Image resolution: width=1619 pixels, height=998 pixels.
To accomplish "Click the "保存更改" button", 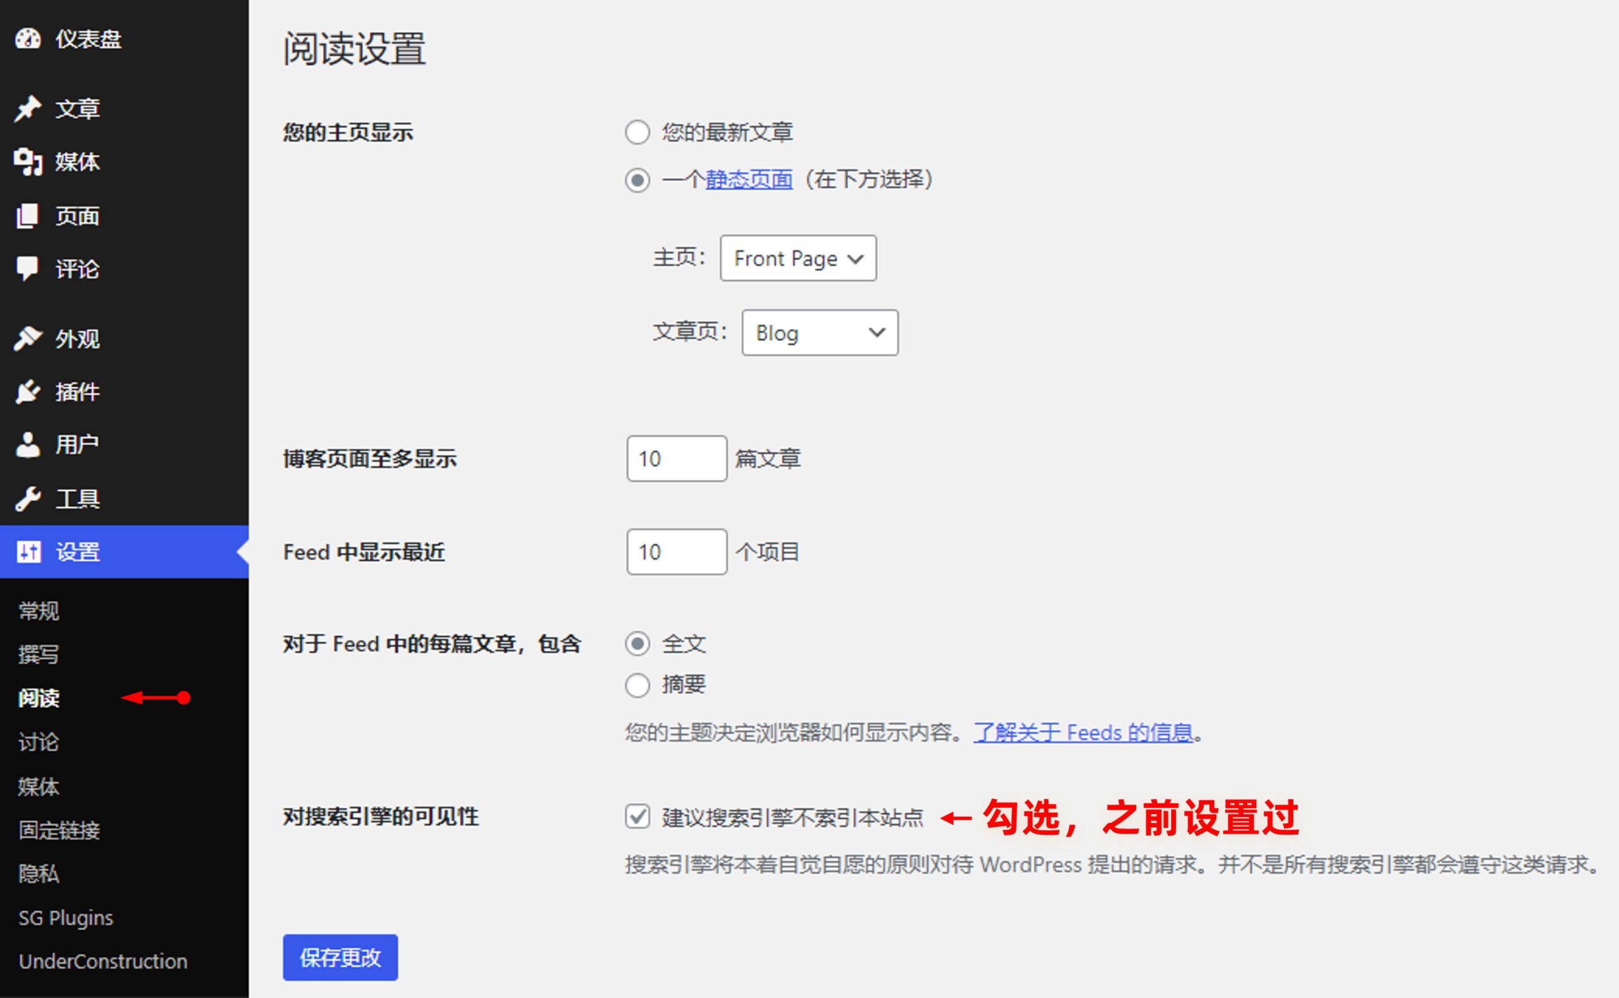I will pyautogui.click(x=340, y=957).
